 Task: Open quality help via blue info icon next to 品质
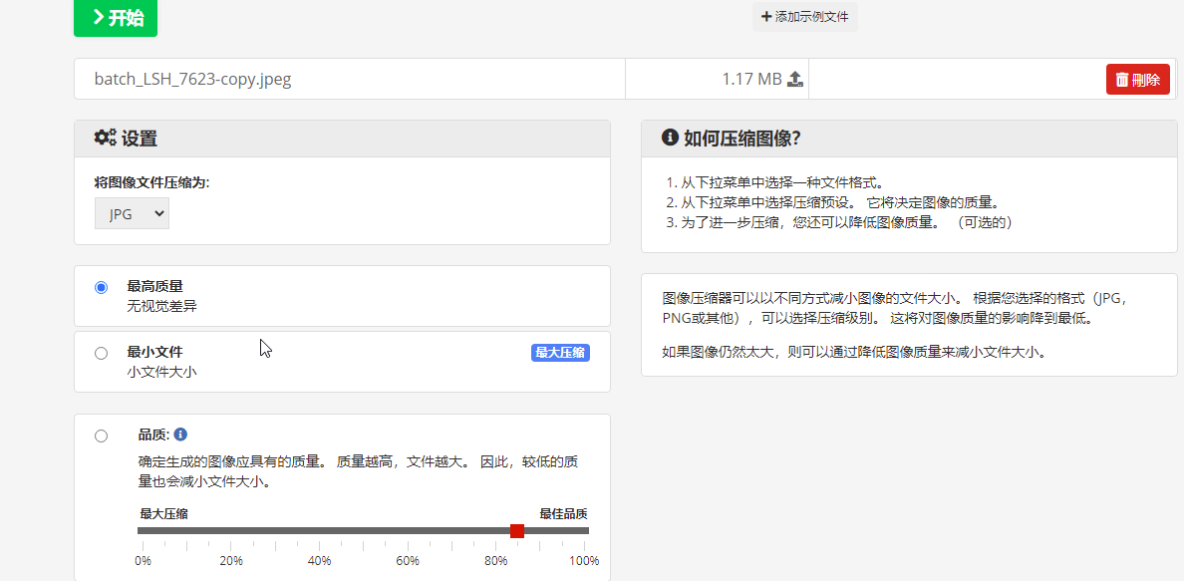[x=180, y=434]
